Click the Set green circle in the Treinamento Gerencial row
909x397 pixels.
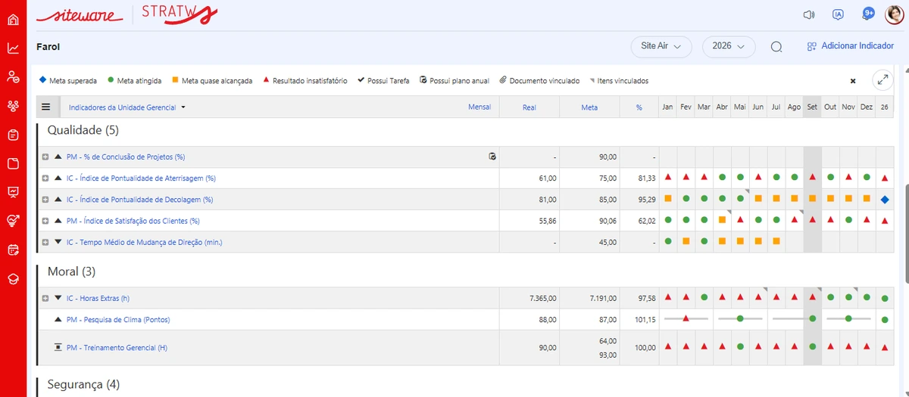coord(812,347)
